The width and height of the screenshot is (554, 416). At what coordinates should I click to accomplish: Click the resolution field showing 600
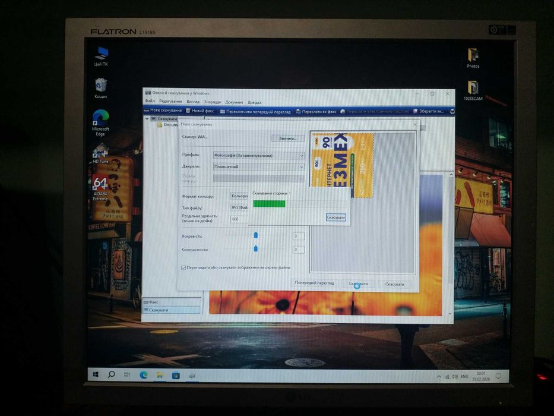239,219
